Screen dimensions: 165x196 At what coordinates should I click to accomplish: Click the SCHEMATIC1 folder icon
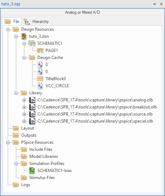(32, 43)
